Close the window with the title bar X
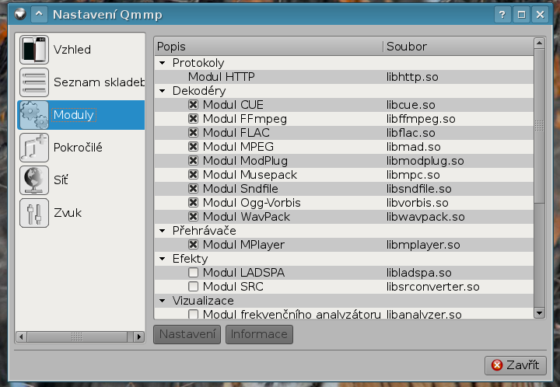Image resolution: width=560 pixels, height=387 pixels. (541, 15)
